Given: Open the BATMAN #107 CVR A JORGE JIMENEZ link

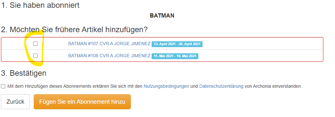Looking at the screenshot, I should click(x=109, y=44).
